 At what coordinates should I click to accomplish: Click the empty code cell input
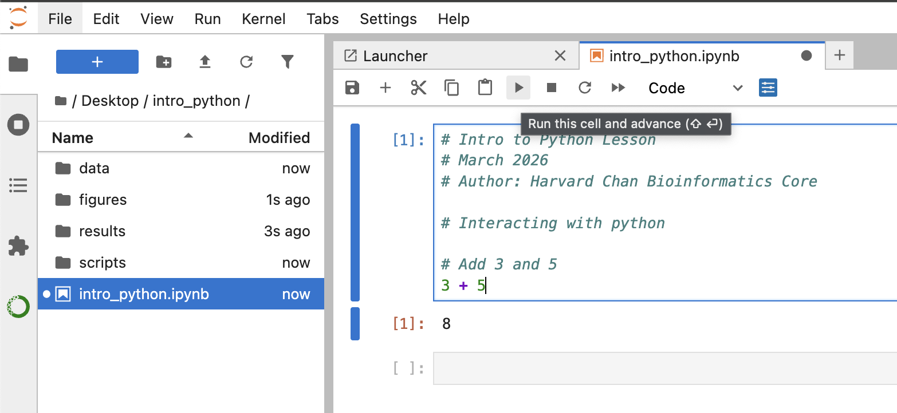click(664, 368)
